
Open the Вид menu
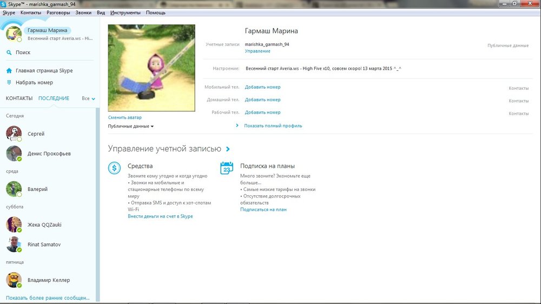[x=101, y=13]
